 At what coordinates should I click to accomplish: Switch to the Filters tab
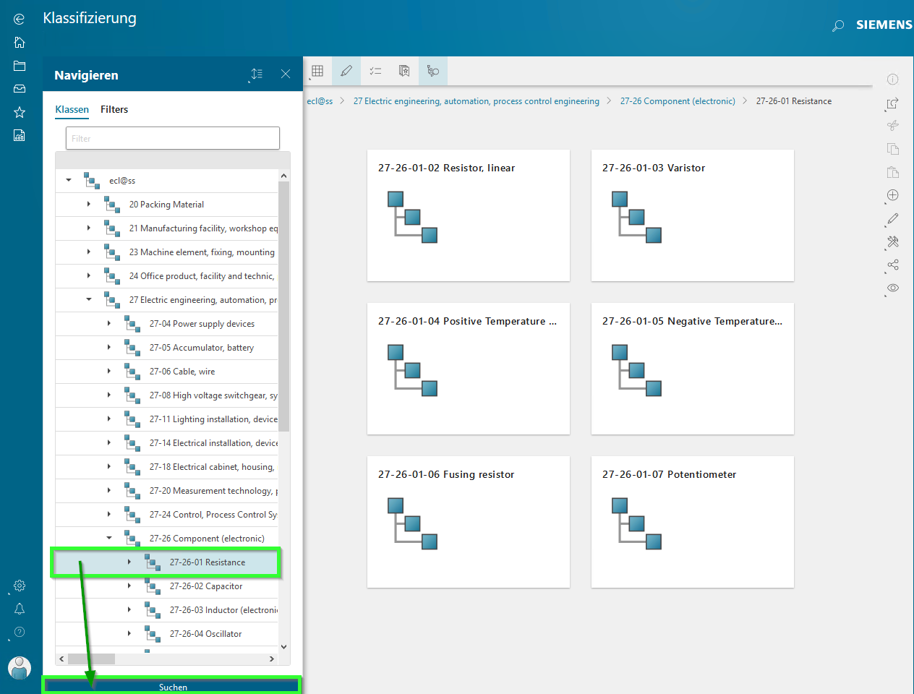pos(114,109)
